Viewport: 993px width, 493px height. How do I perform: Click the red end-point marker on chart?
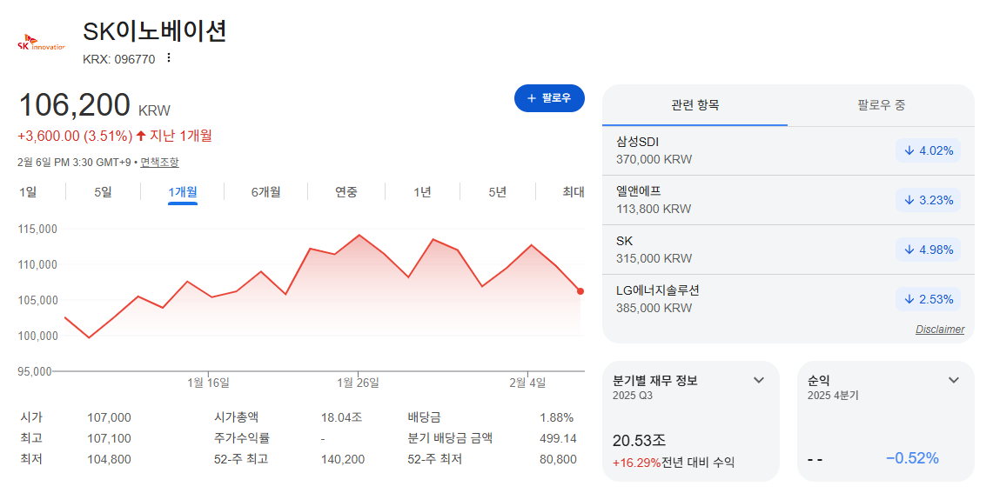coord(580,291)
